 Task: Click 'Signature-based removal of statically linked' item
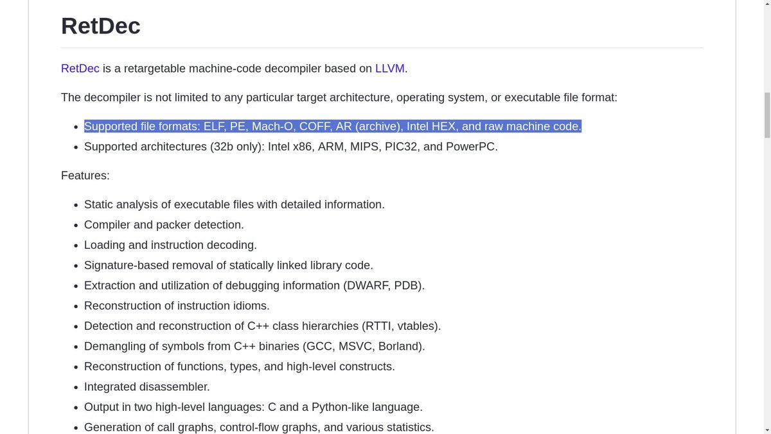click(x=229, y=266)
